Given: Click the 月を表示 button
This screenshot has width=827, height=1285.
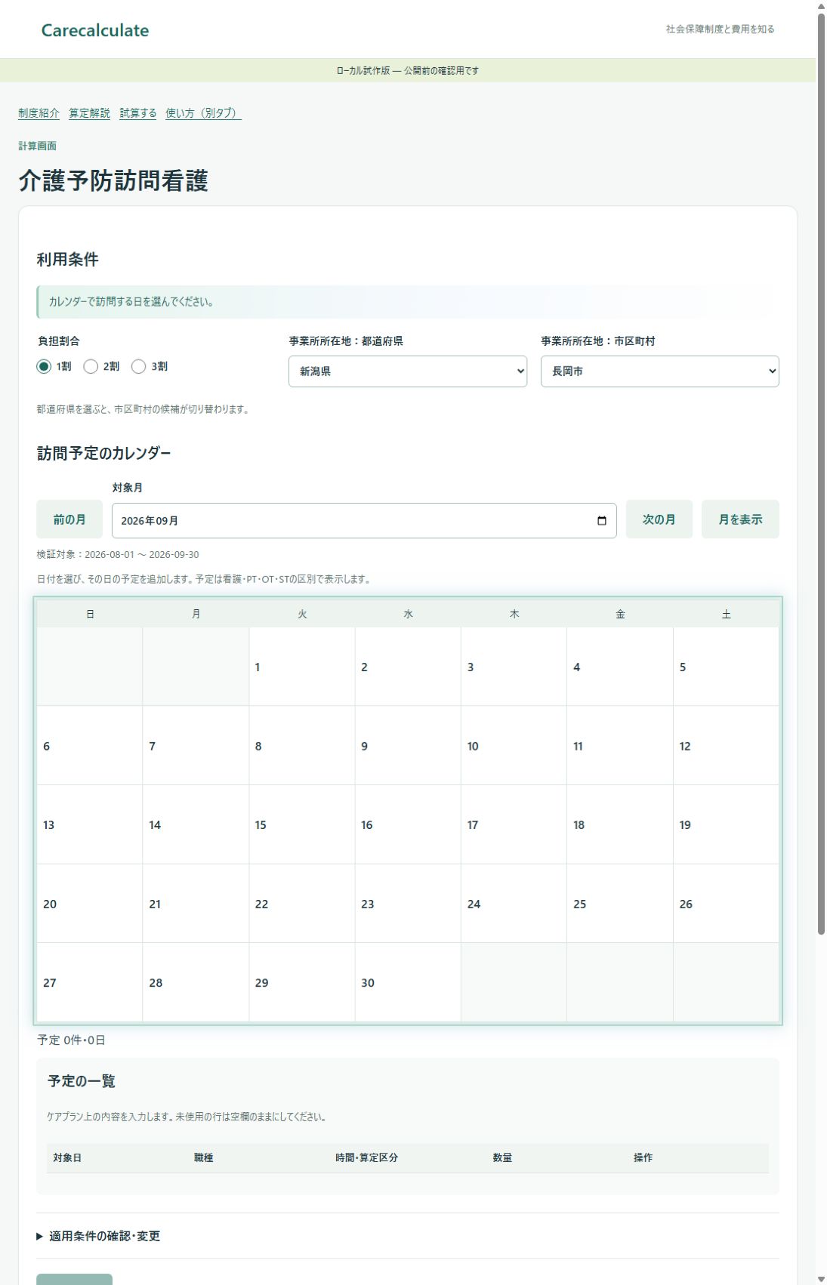Looking at the screenshot, I should coord(740,519).
